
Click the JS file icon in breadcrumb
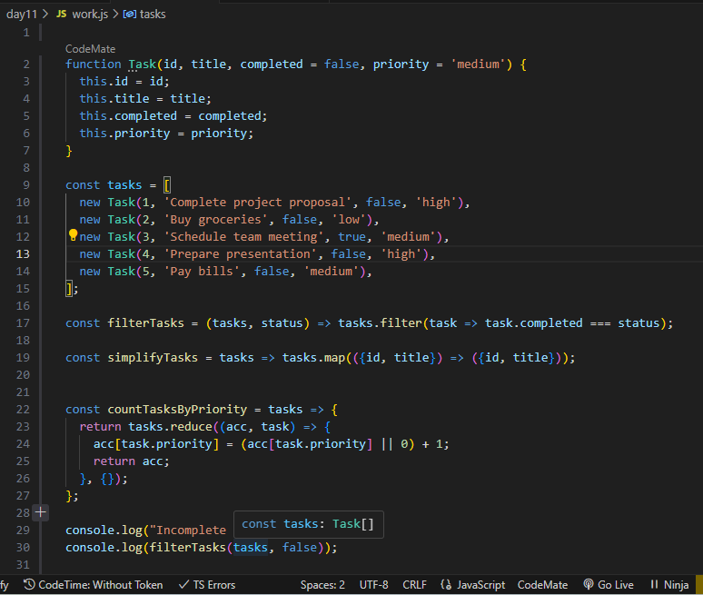(62, 14)
